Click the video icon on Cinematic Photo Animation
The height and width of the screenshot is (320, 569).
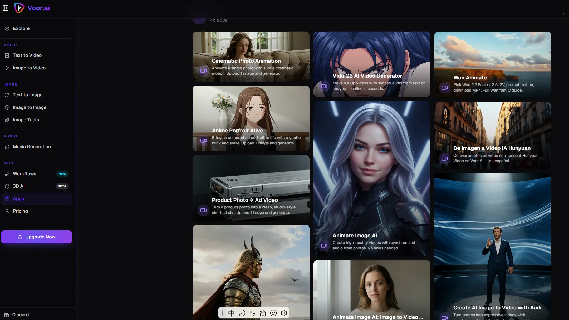[203, 71]
